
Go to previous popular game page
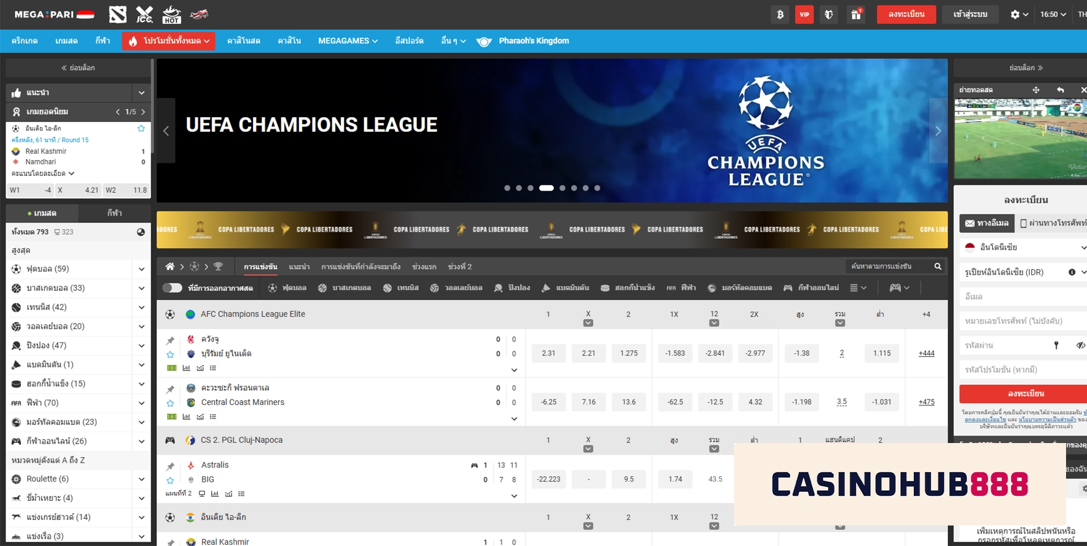[x=118, y=112]
